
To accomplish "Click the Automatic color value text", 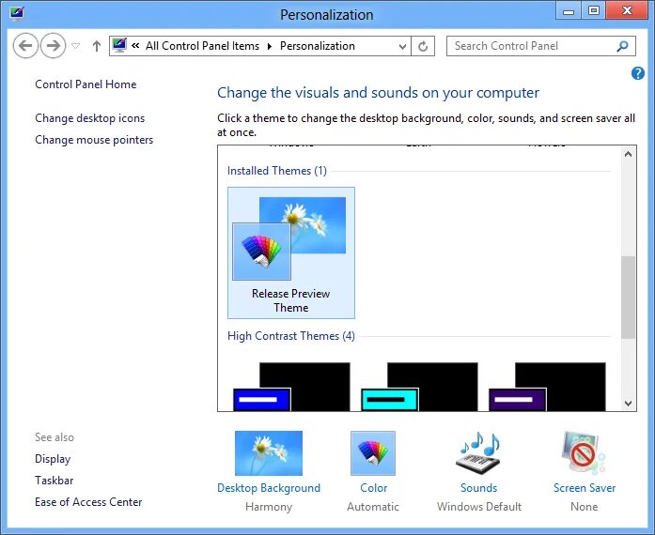I will pyautogui.click(x=373, y=507).
